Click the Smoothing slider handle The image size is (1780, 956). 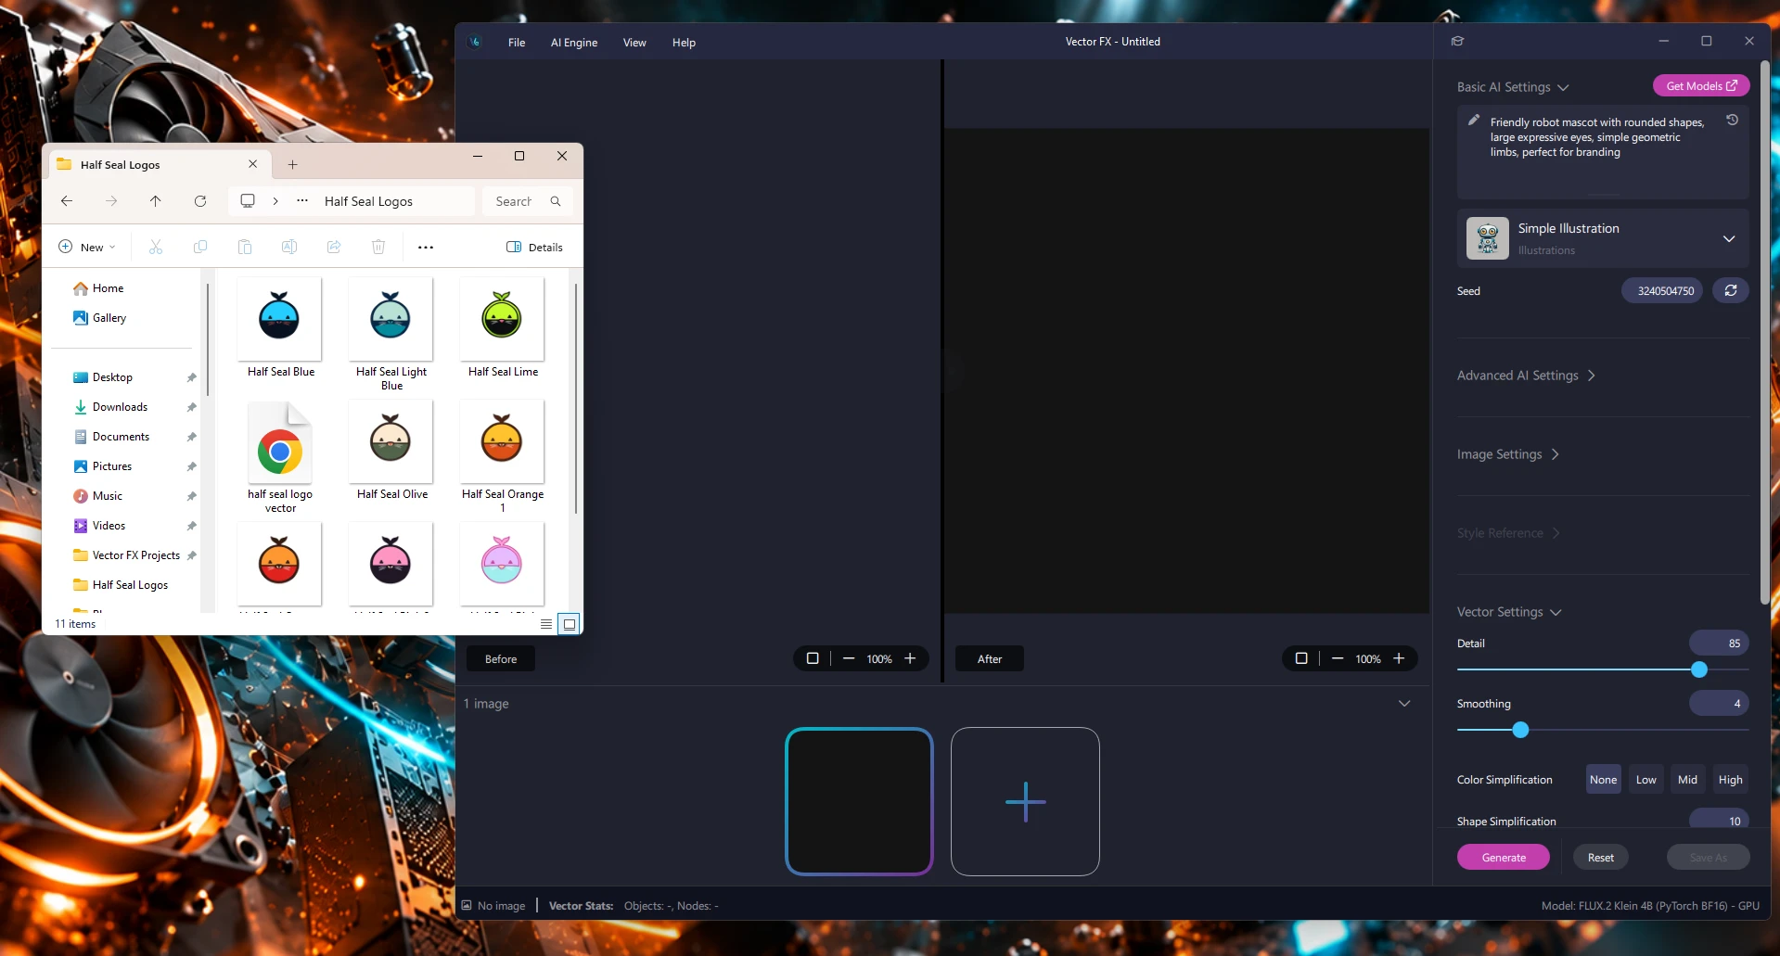click(x=1519, y=730)
